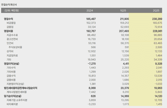Select the 지급수수료 row label
Viewport: 167px width, 108px height.
[x=12, y=35]
